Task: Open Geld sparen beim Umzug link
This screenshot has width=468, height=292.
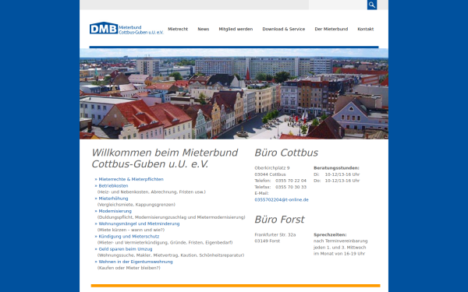Action: pos(126,249)
